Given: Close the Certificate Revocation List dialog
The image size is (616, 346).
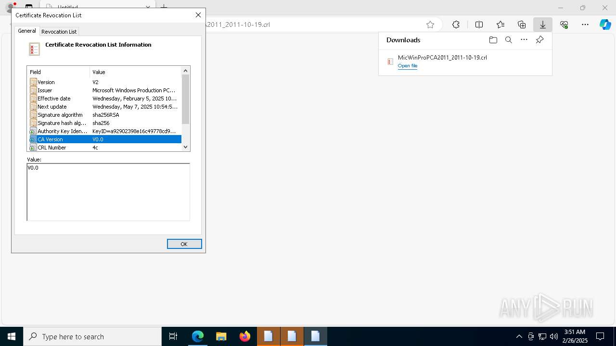Looking at the screenshot, I should (x=198, y=15).
